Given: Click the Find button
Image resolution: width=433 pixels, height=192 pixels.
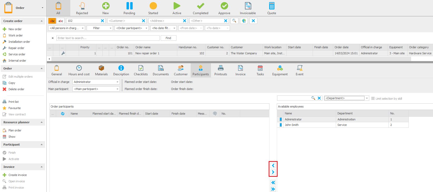Looking at the screenshot, I should [x=168, y=38].
